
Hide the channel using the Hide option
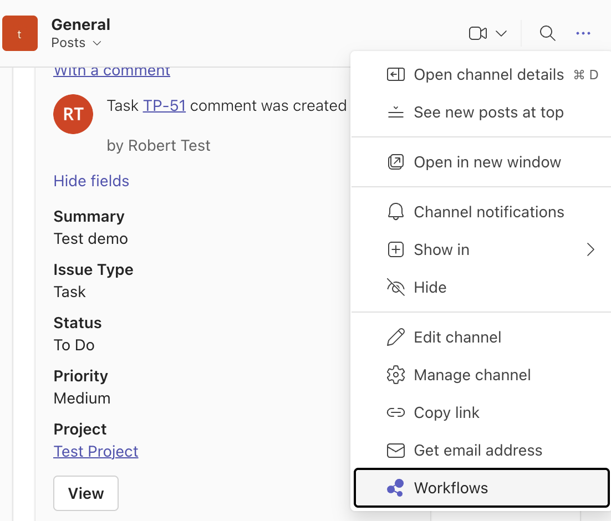coord(430,287)
